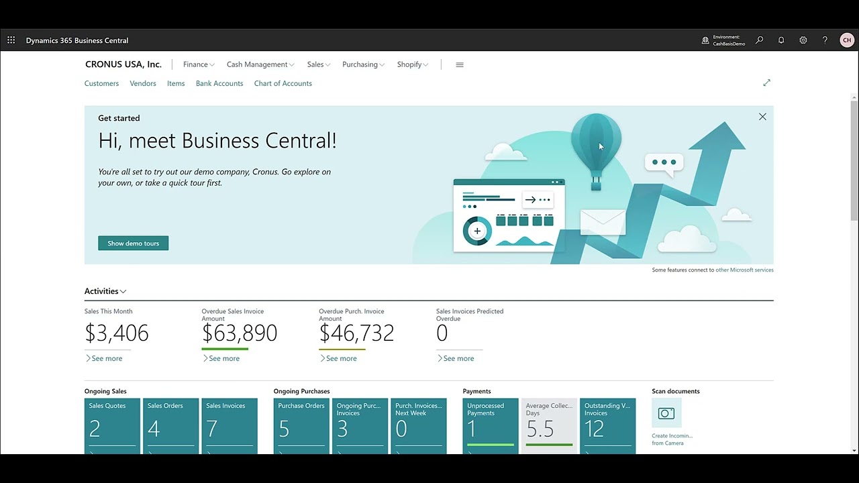This screenshot has width=859, height=483.
Task: Open the Bank Accounts link
Action: tap(219, 83)
